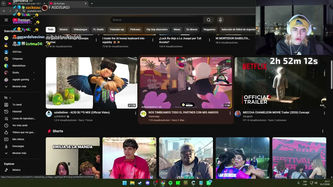Open Steam from the taskbar
Image resolution: width=333 pixels, height=187 pixels.
pyautogui.click(x=140, y=183)
